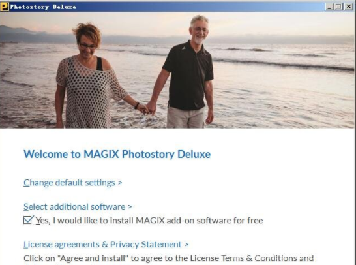Expand the arrow after Privacy Statement
Image resolution: width=356 pixels, height=265 pixels.
(186, 244)
